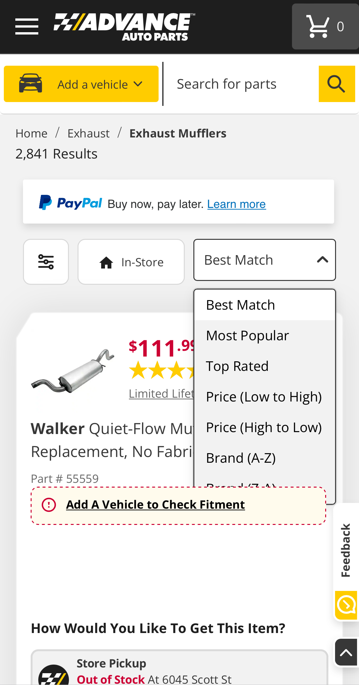The height and width of the screenshot is (685, 359).
Task: Open Add A Vehicle to Check Fitment
Action: coord(155,505)
